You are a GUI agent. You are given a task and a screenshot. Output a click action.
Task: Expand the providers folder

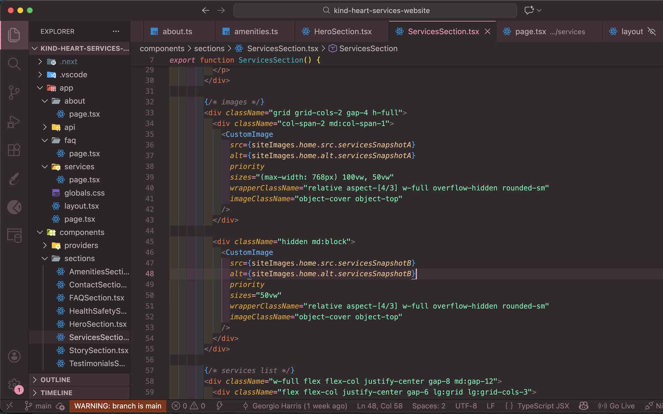[81, 245]
